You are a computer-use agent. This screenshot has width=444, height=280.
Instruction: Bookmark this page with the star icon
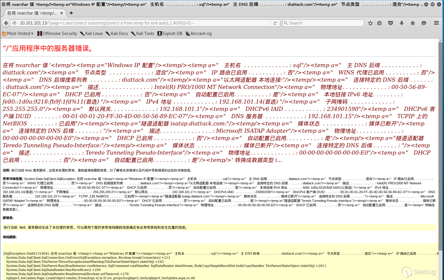coord(370,23)
